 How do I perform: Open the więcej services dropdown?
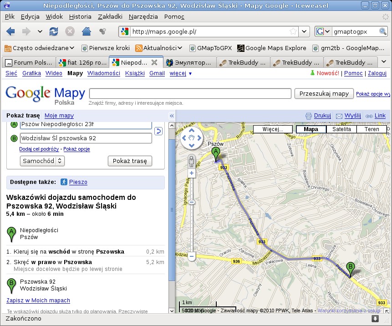(180, 73)
